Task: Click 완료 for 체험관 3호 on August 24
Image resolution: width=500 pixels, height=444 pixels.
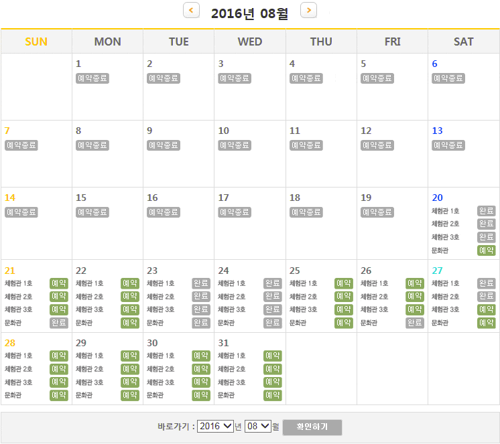Action: point(273,309)
